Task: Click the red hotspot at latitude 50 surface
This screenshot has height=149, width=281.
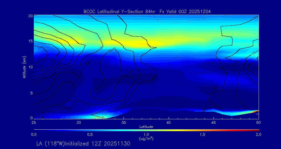Action: 257,111
